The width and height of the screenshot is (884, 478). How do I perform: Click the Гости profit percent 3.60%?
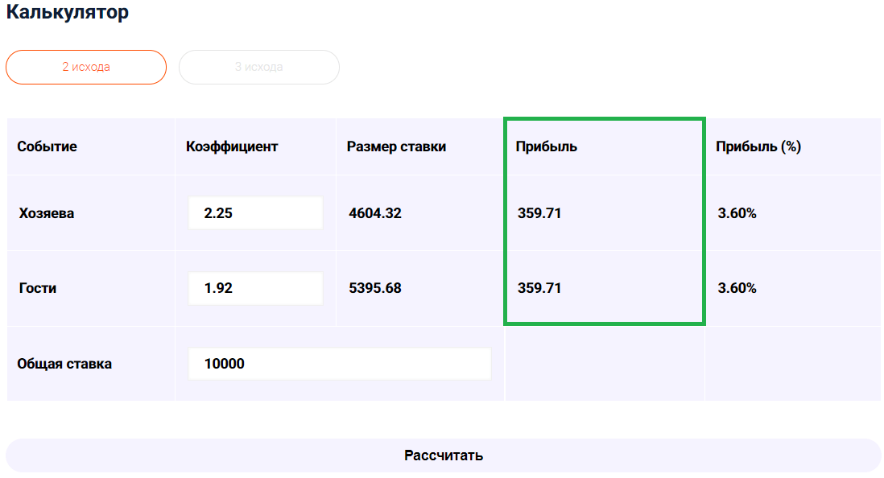point(737,288)
